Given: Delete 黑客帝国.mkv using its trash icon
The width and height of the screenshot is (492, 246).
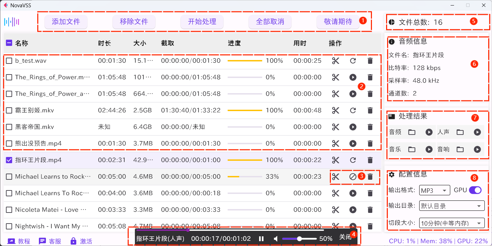Looking at the screenshot, I should pyautogui.click(x=370, y=127).
